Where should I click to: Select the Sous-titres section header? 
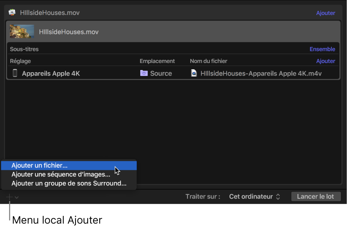coord(23,49)
